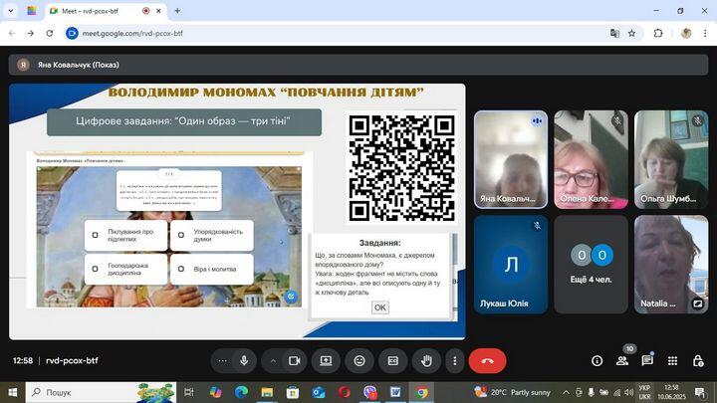Open Word from taskbar

tap(396, 392)
